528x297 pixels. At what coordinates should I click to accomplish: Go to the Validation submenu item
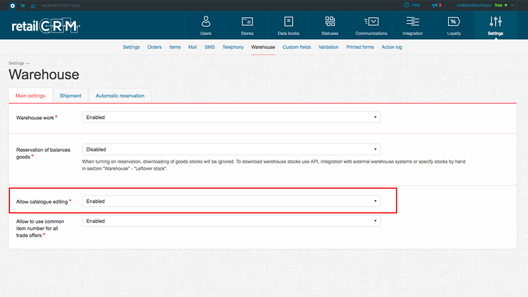point(328,47)
